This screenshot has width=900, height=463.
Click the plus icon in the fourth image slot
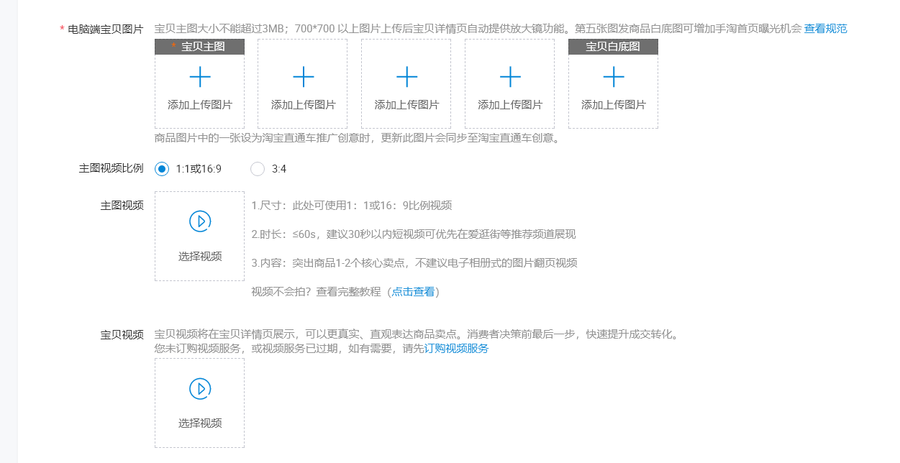click(510, 77)
